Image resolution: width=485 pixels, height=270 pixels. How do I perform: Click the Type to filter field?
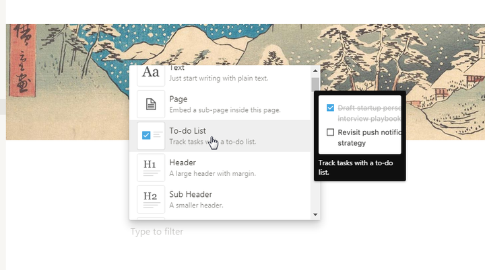(156, 232)
